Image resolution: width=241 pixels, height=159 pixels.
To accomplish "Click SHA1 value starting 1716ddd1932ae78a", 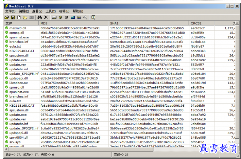I will [147, 28].
